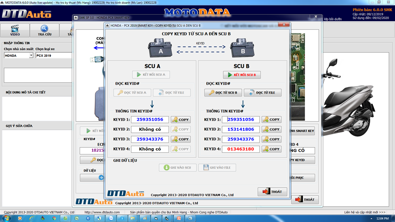The height and width of the screenshot is (222, 395).
Task: Click ĐỌC TỪ SCU A button
Action: 132,92
